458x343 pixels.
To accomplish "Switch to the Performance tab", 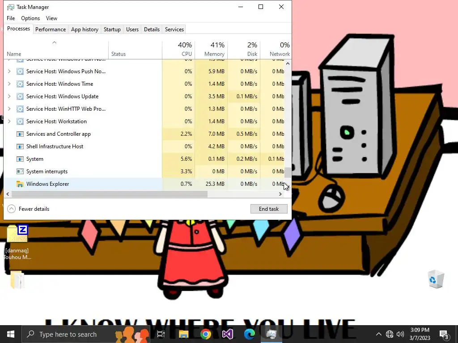I will pyautogui.click(x=51, y=29).
